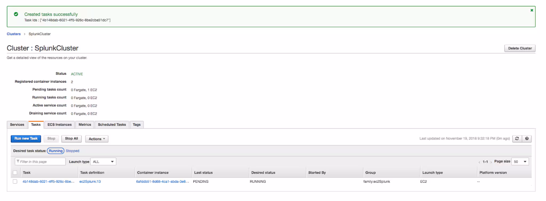Open the ec2Splunk:13 task definition link
The height and width of the screenshot is (201, 546).
[x=90, y=182]
